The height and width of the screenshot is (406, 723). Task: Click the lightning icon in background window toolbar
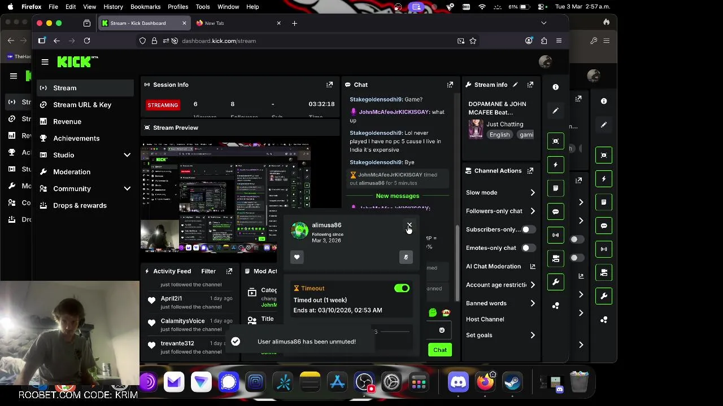(604, 179)
